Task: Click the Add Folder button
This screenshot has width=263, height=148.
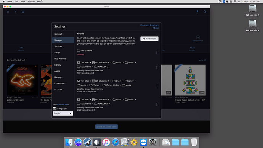Action: (149, 39)
